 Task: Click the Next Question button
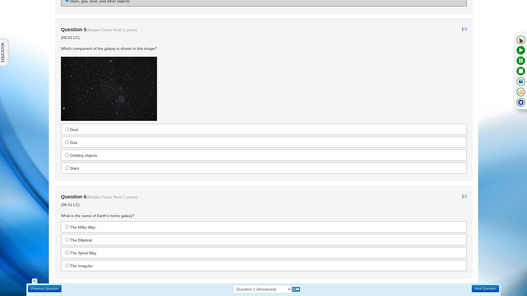pyautogui.click(x=485, y=289)
